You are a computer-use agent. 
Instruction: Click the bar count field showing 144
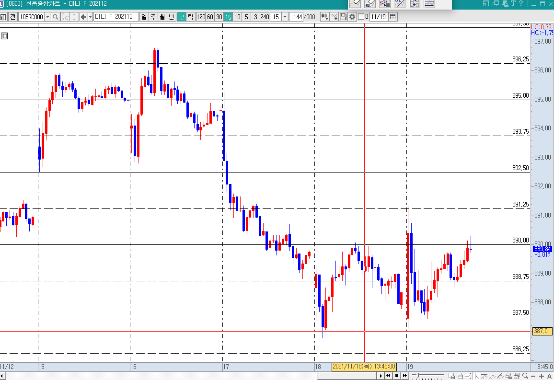tap(298, 17)
